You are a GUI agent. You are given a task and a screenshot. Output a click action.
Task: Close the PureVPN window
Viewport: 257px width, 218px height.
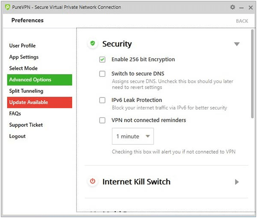251,7
